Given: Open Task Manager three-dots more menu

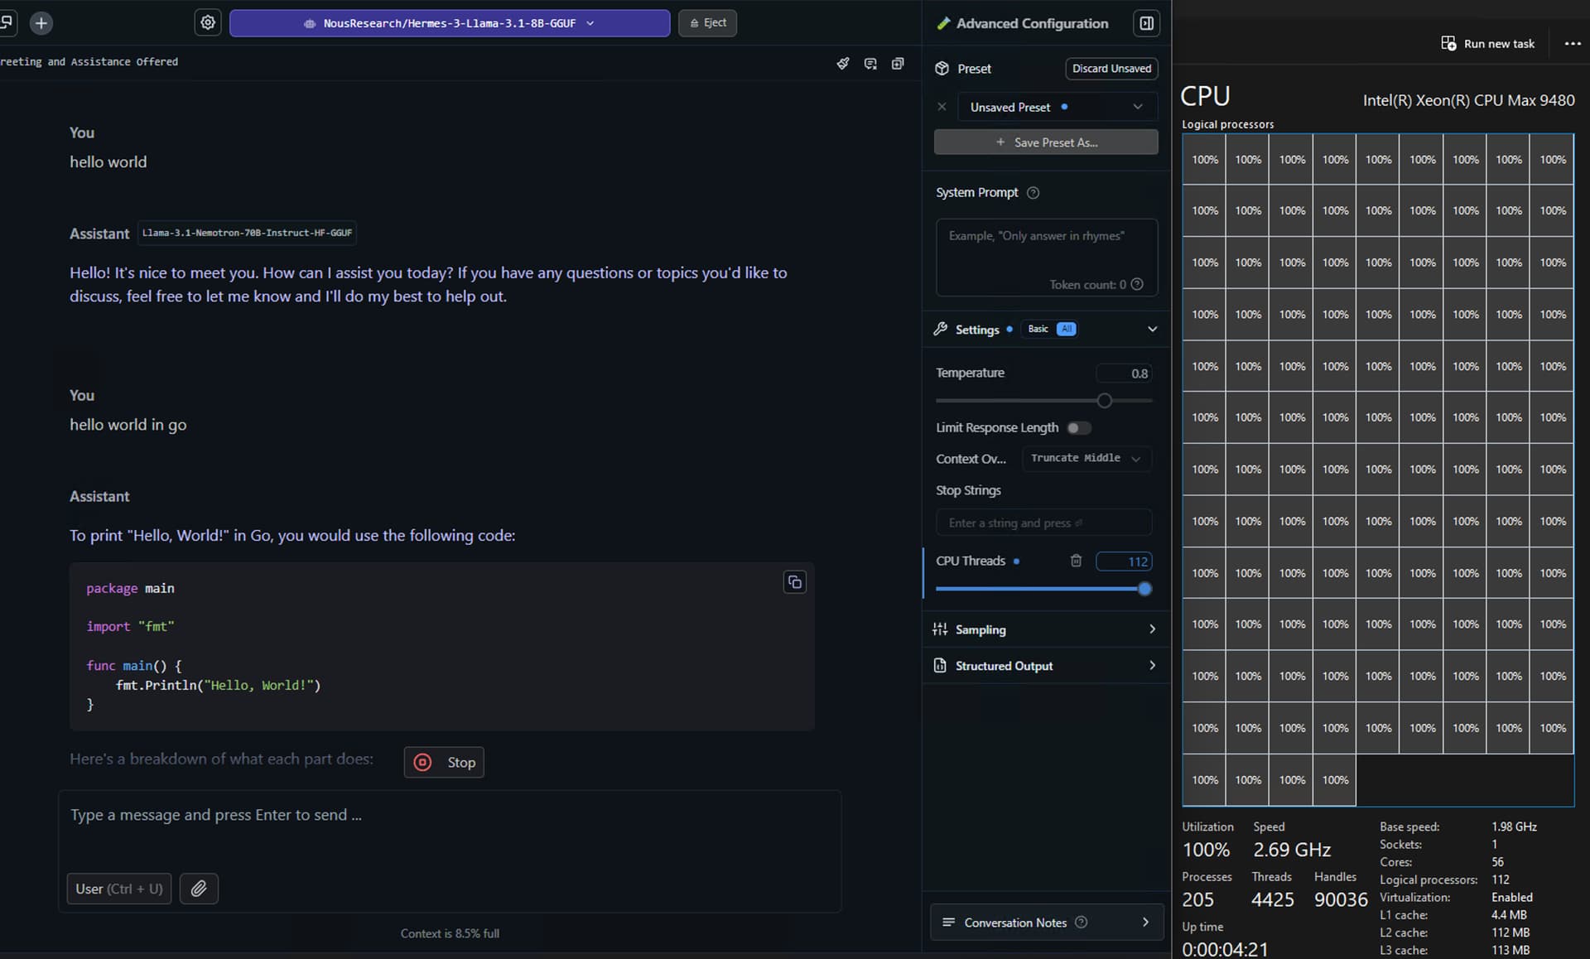Looking at the screenshot, I should point(1572,44).
